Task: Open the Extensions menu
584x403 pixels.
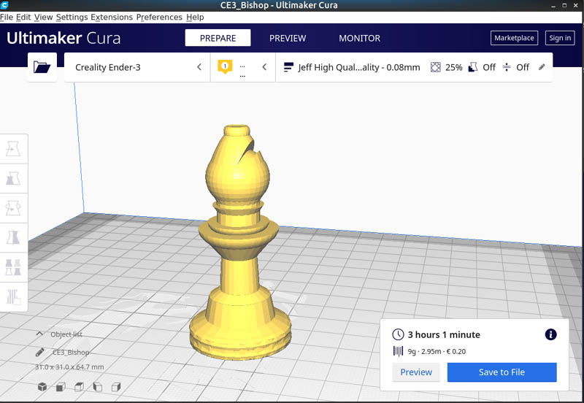Action: (112, 17)
